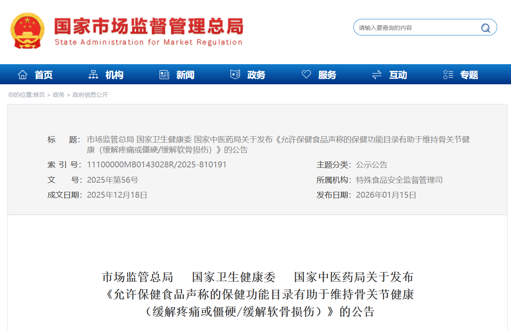The height and width of the screenshot is (330, 511).
Task: Select the 服务 menu in navigation bar
Action: [x=327, y=75]
